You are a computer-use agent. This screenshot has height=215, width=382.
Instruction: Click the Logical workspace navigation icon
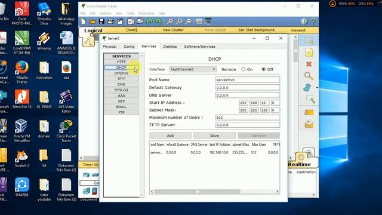click(88, 41)
